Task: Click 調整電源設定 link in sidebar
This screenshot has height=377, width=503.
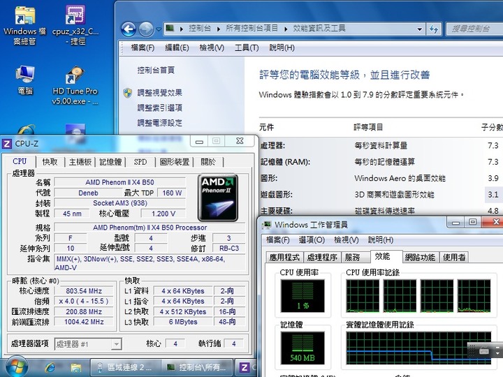Action: click(160, 123)
